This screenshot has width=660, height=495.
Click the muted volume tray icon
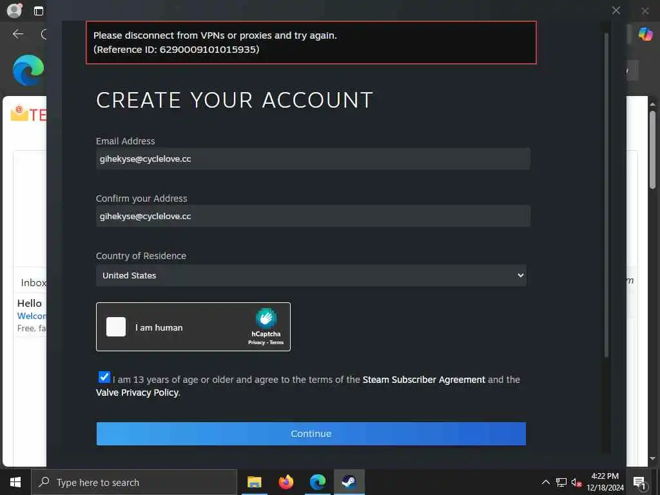tap(577, 482)
